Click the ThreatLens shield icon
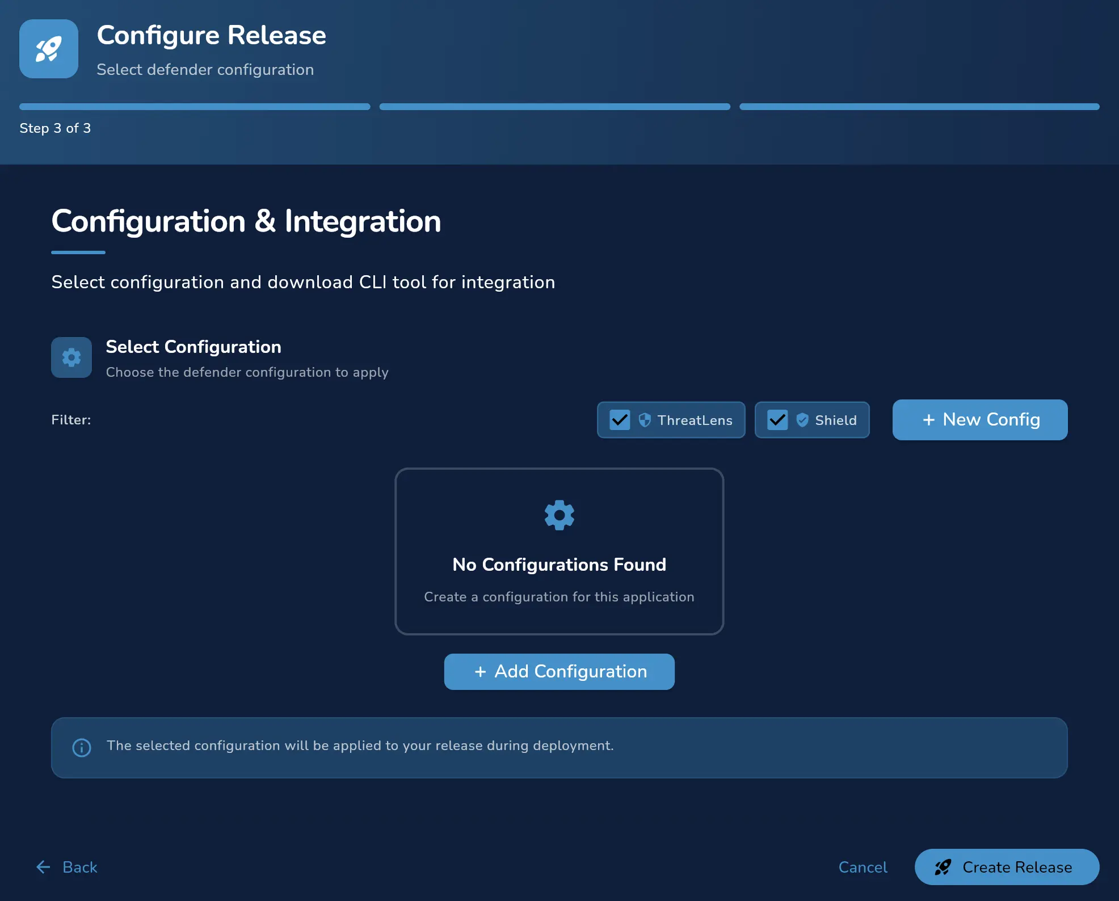This screenshot has height=901, width=1119. [645, 420]
